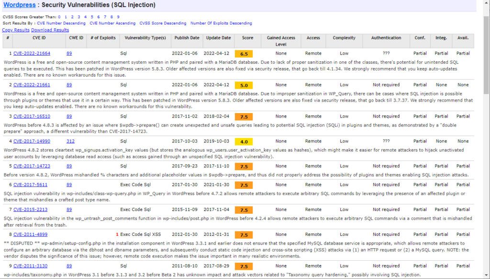Click Download Results link

pos(50,30)
